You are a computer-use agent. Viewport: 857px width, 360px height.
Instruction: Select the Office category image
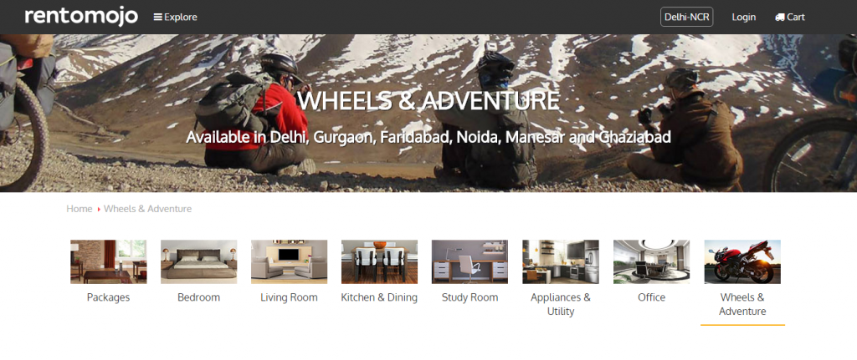click(651, 261)
